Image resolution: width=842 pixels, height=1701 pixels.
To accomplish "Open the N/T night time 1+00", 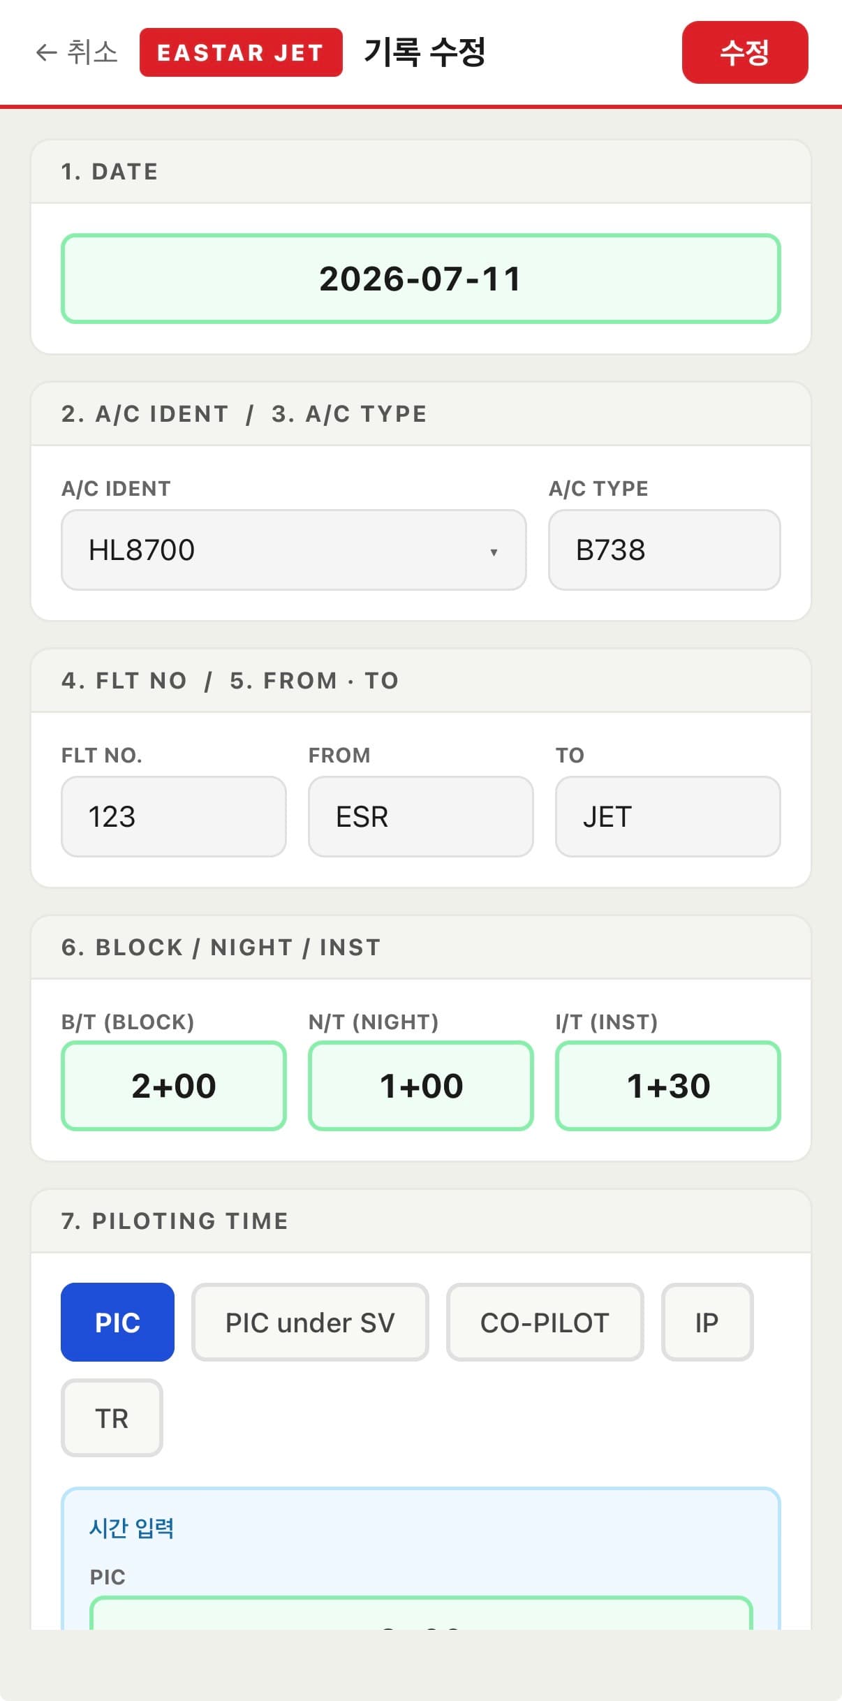I will tap(421, 1086).
